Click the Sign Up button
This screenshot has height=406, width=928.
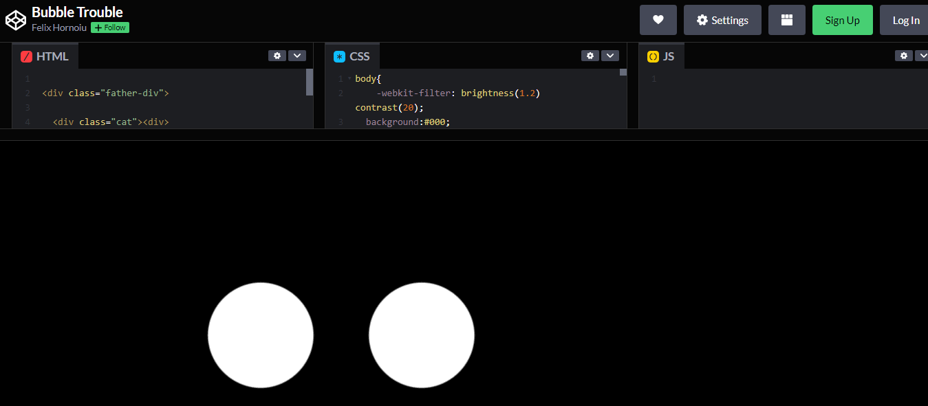click(x=842, y=19)
